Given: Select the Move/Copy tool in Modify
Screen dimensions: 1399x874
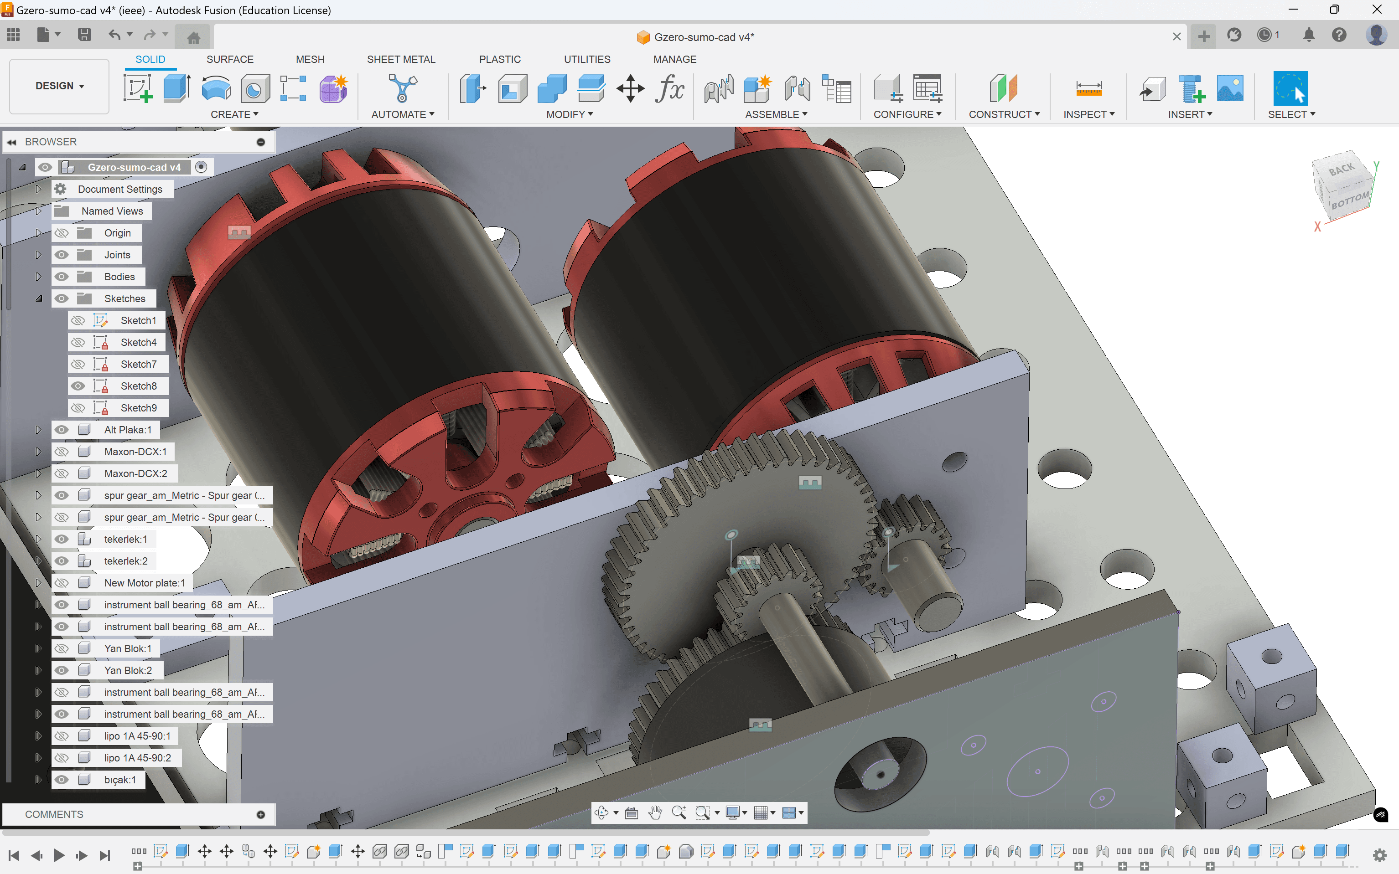Looking at the screenshot, I should coord(630,88).
